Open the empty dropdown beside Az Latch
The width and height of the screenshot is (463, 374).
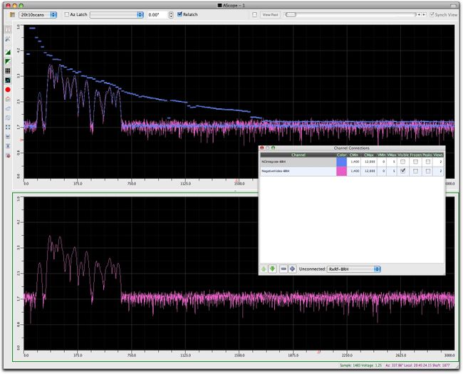pyautogui.click(x=117, y=14)
